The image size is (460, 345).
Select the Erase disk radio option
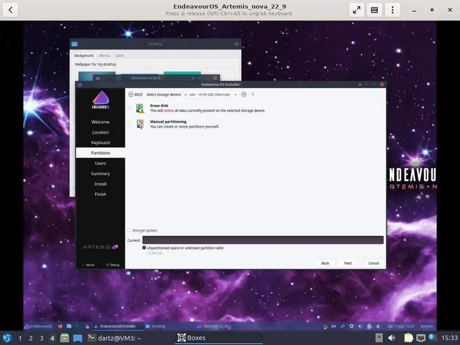click(129, 108)
